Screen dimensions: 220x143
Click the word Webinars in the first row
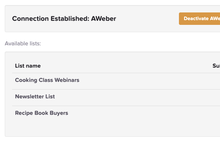pos(67,80)
